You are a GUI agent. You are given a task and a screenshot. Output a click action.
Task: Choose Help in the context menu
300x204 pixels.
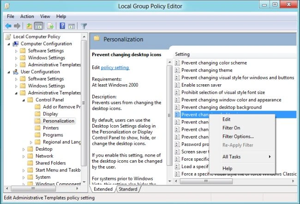(x=242, y=169)
